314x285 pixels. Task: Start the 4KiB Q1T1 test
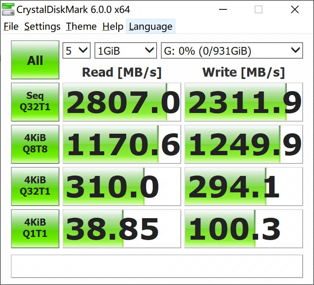35,229
